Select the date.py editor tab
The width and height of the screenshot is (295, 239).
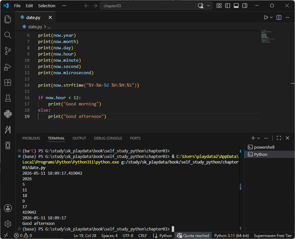click(35, 17)
